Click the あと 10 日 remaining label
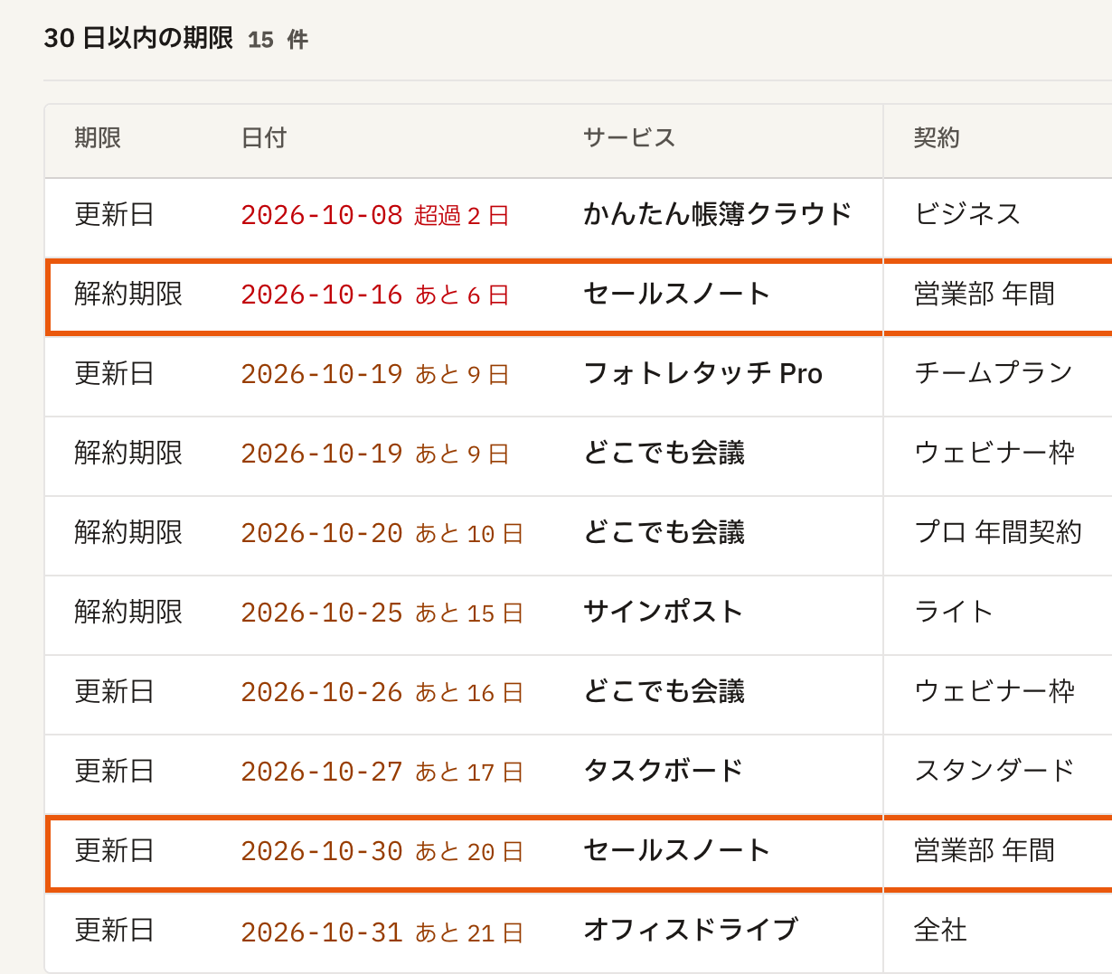The image size is (1112, 974). [469, 533]
